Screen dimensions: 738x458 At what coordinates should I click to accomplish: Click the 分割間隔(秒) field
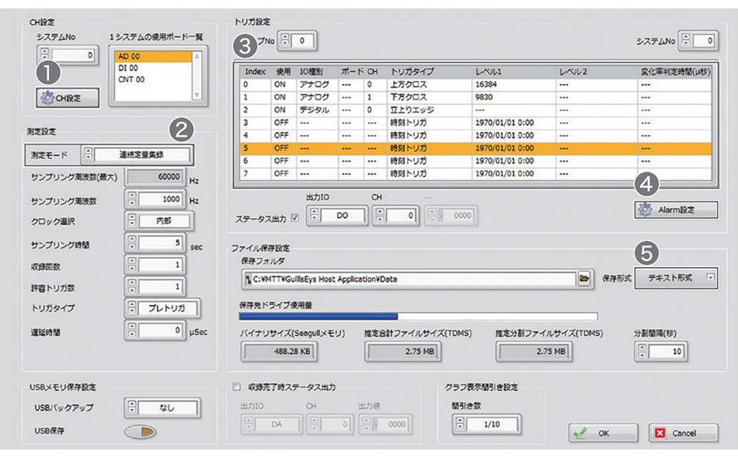[x=666, y=351]
